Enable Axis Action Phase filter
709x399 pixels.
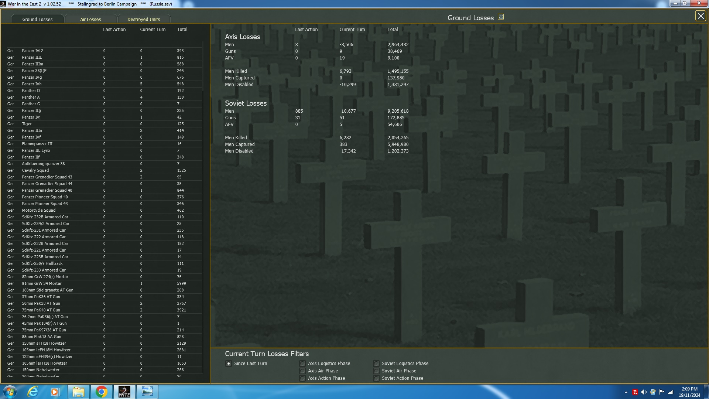click(302, 378)
